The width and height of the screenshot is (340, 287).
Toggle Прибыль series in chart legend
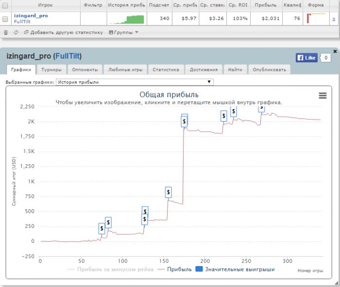174,270
